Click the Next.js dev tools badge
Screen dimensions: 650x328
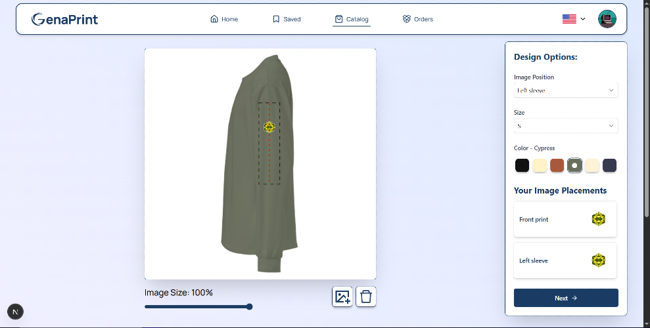tap(15, 312)
